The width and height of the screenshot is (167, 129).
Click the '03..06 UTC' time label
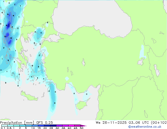tap(139, 123)
